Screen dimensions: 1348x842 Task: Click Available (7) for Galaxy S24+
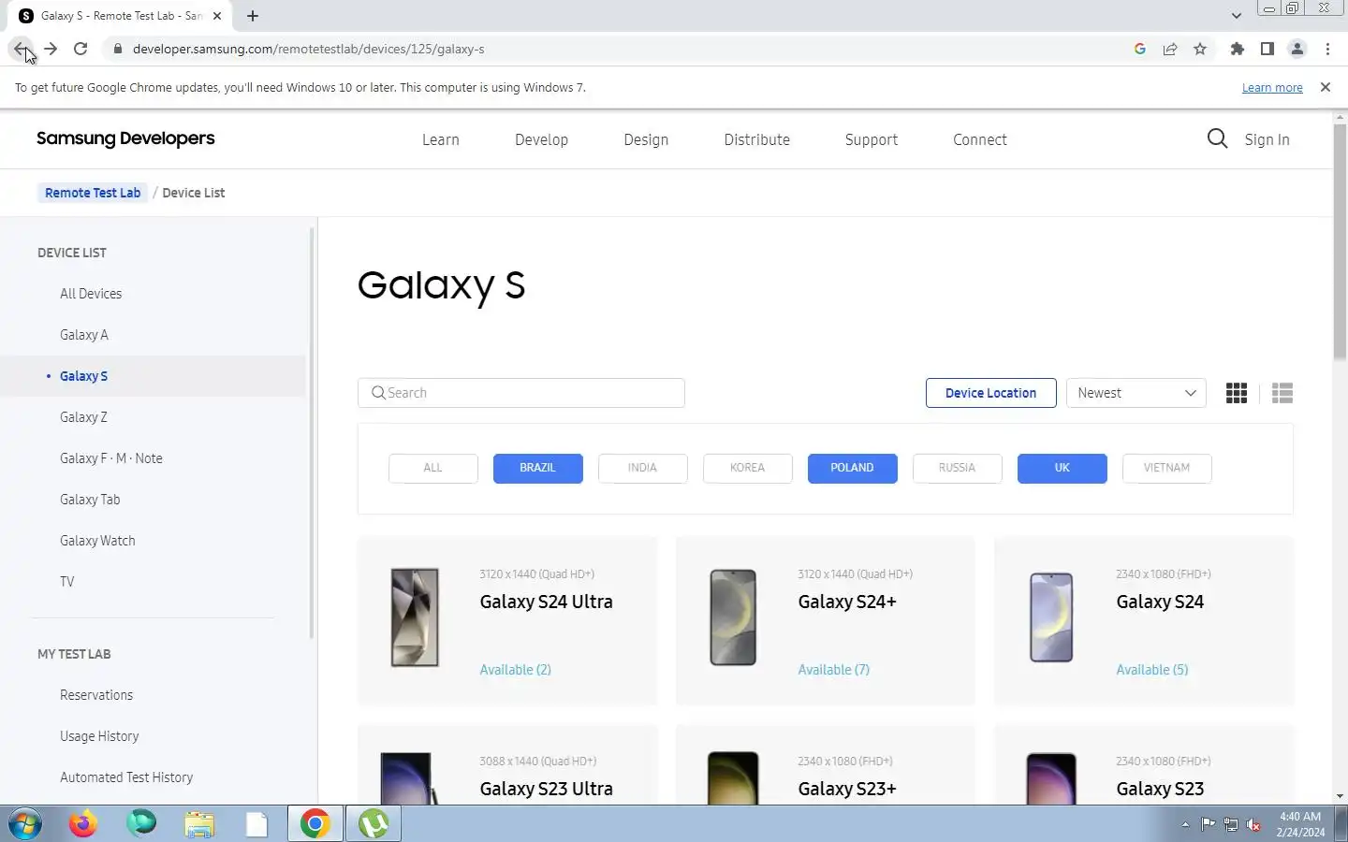pos(833,670)
